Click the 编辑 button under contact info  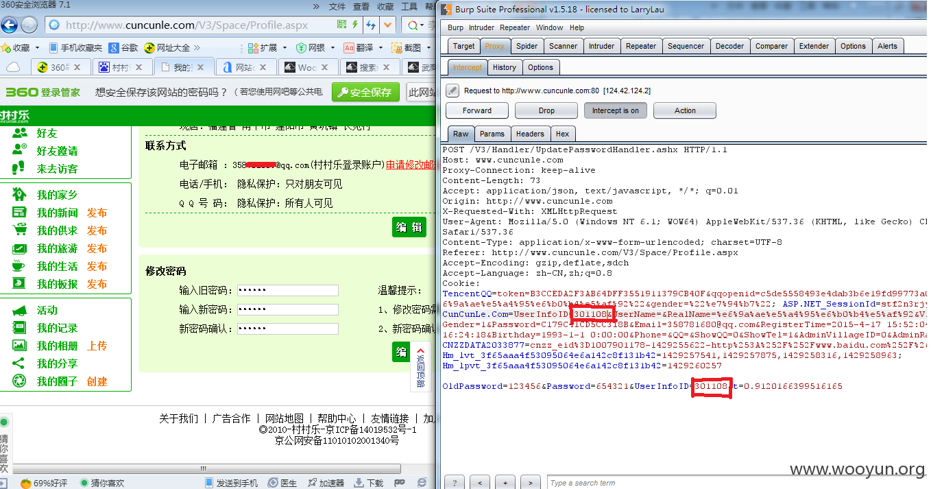pos(409,227)
